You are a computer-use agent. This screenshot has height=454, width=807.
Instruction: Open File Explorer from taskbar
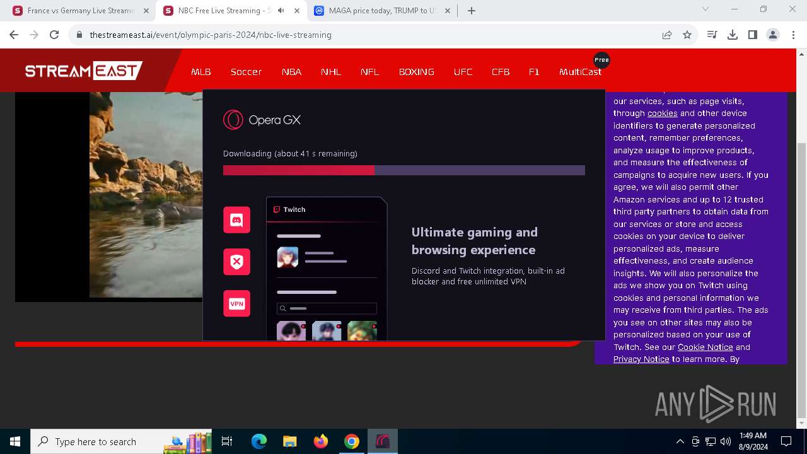289,441
